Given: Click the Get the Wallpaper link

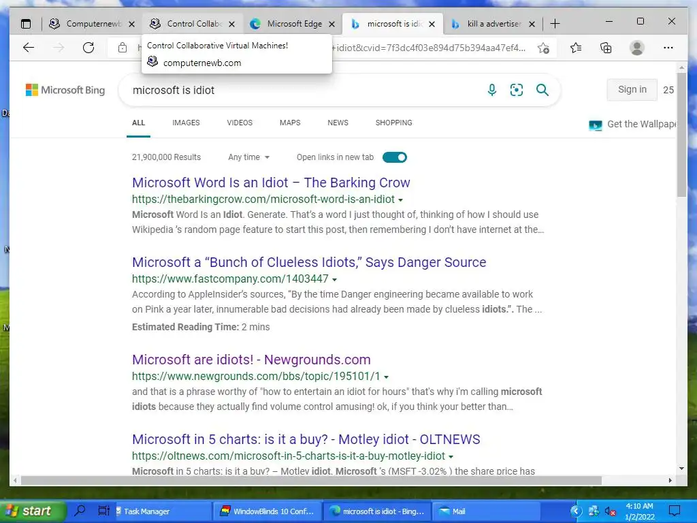Looking at the screenshot, I should (x=632, y=124).
